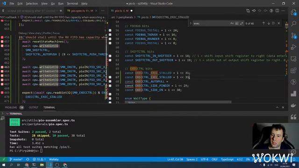Collapse the TERMINAL section chevron
Screen dimensions: 299x168
click(7, 114)
